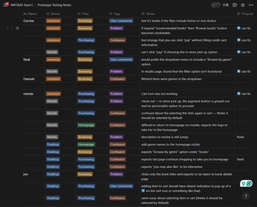Viewport: 257px width, 207px height.
Task: Open the Hannah name entry
Action: 29,79
